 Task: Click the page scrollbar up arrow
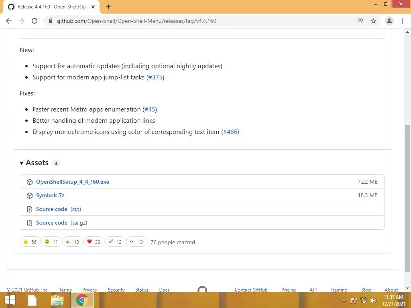(407, 32)
